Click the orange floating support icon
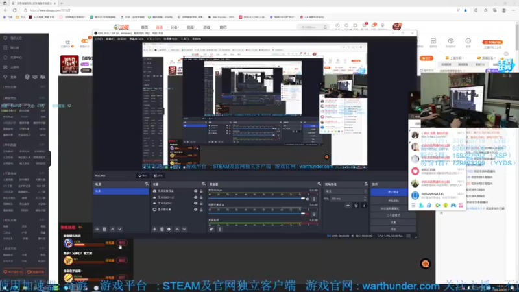519x292 pixels. click(426, 263)
